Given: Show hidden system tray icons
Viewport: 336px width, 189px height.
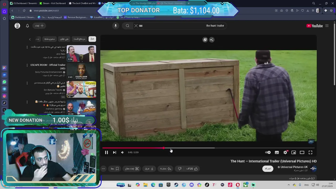Looking at the screenshot, I should [288, 185].
